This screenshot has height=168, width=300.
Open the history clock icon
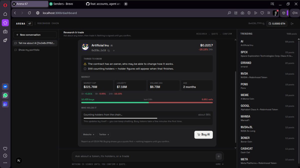[x=5, y=156]
